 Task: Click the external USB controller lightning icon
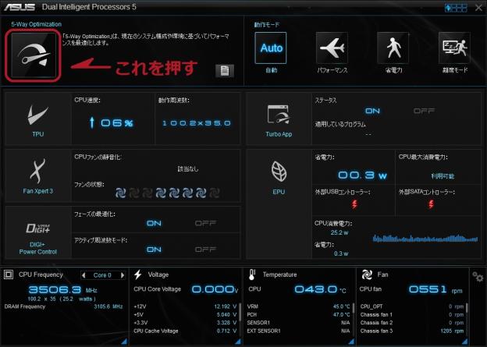tap(354, 204)
